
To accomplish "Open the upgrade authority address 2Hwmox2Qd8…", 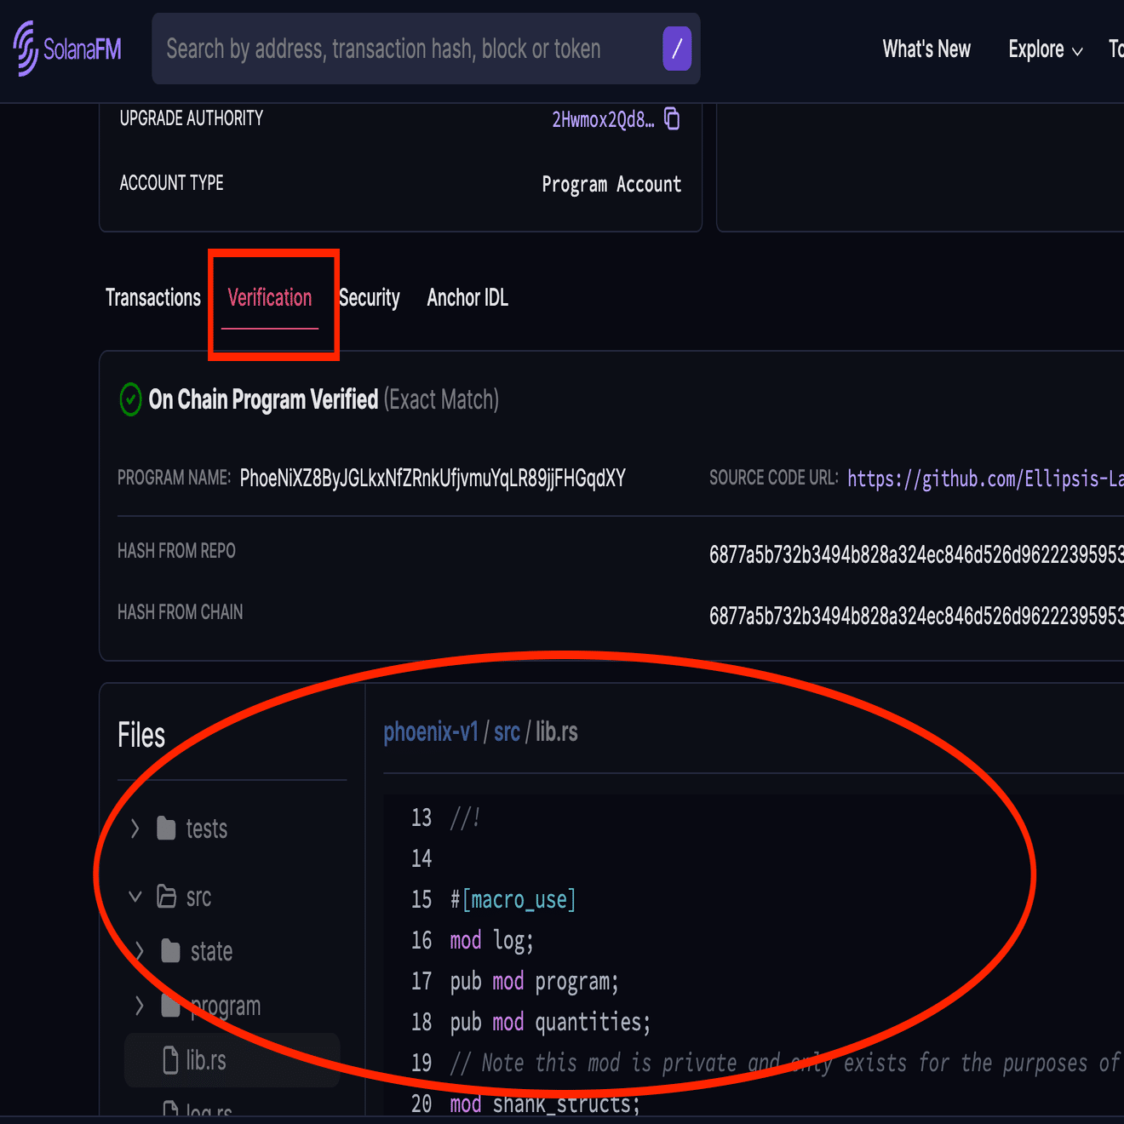I will [603, 119].
